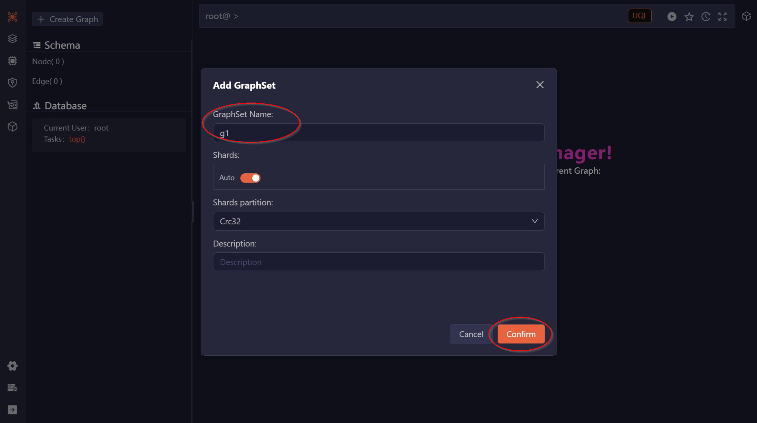Viewport: 757px width, 423px height.
Task: Open the Shards partition Crc32 dropdown
Action: coord(372,221)
